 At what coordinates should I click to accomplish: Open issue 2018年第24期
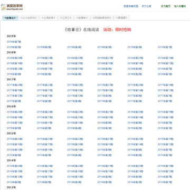click(15, 58)
